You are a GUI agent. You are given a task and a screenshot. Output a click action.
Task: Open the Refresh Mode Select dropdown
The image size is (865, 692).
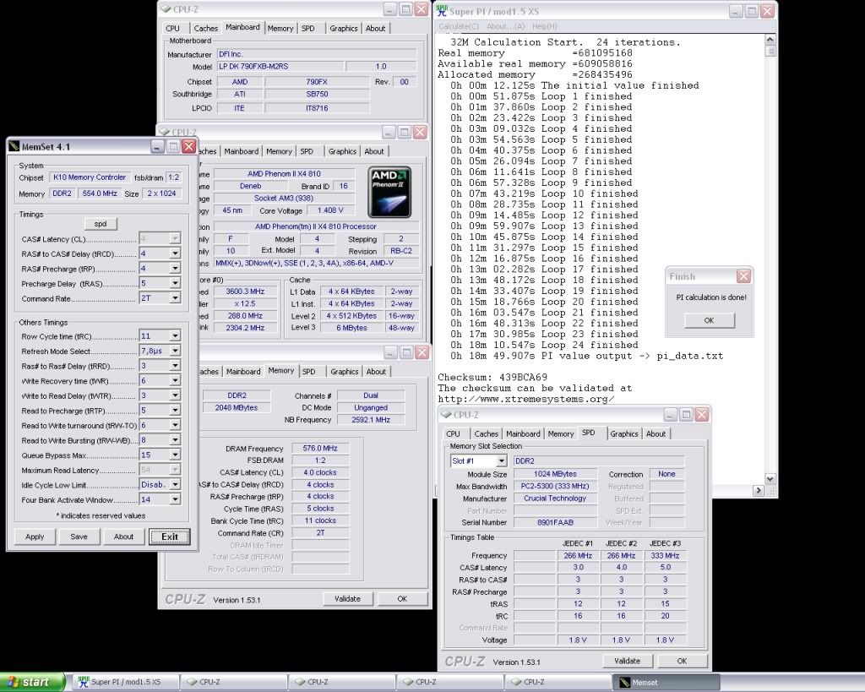(175, 351)
